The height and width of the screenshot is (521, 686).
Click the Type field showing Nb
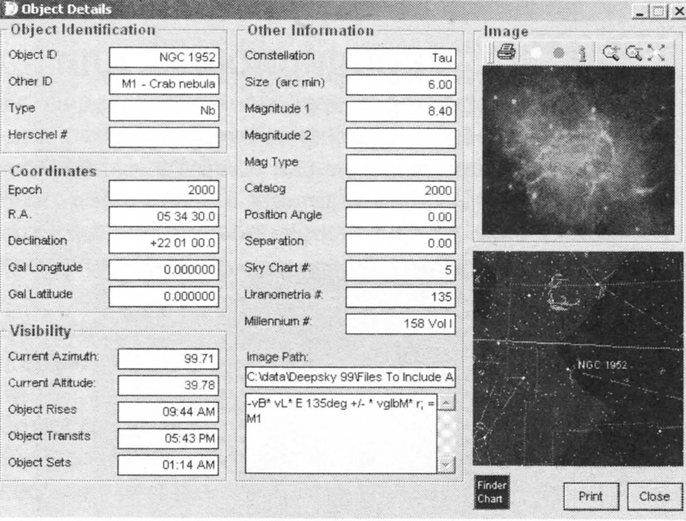(x=164, y=111)
